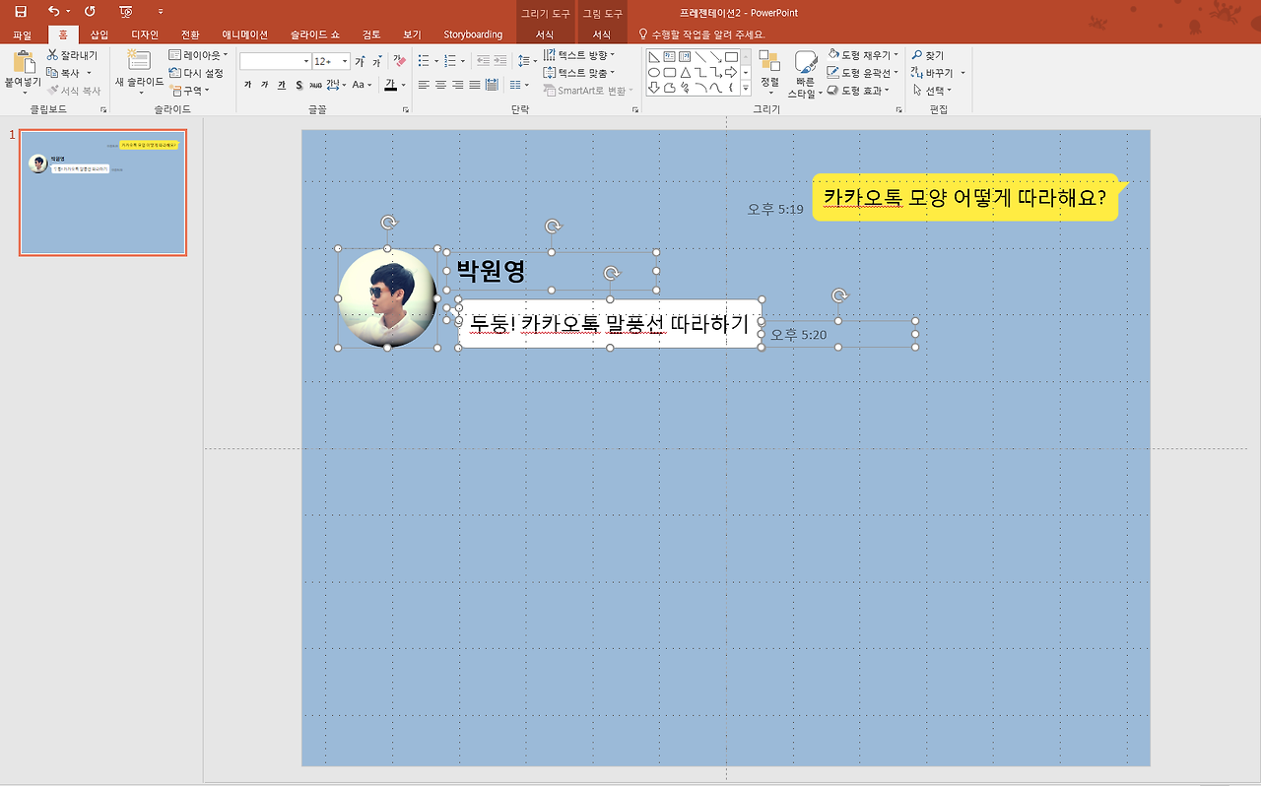Screen dimensions: 1261x786
Task: Open the Storyboarding tab
Action: (x=473, y=34)
